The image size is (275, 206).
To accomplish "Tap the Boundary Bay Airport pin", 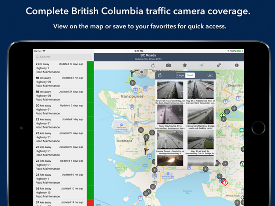I will pyautogui.click(x=168, y=174).
